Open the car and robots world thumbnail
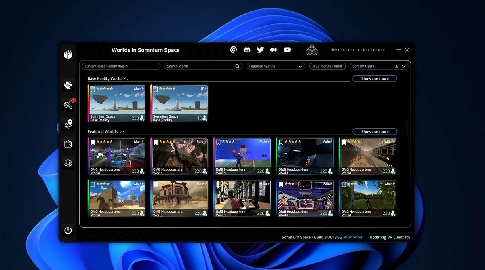 click(117, 157)
